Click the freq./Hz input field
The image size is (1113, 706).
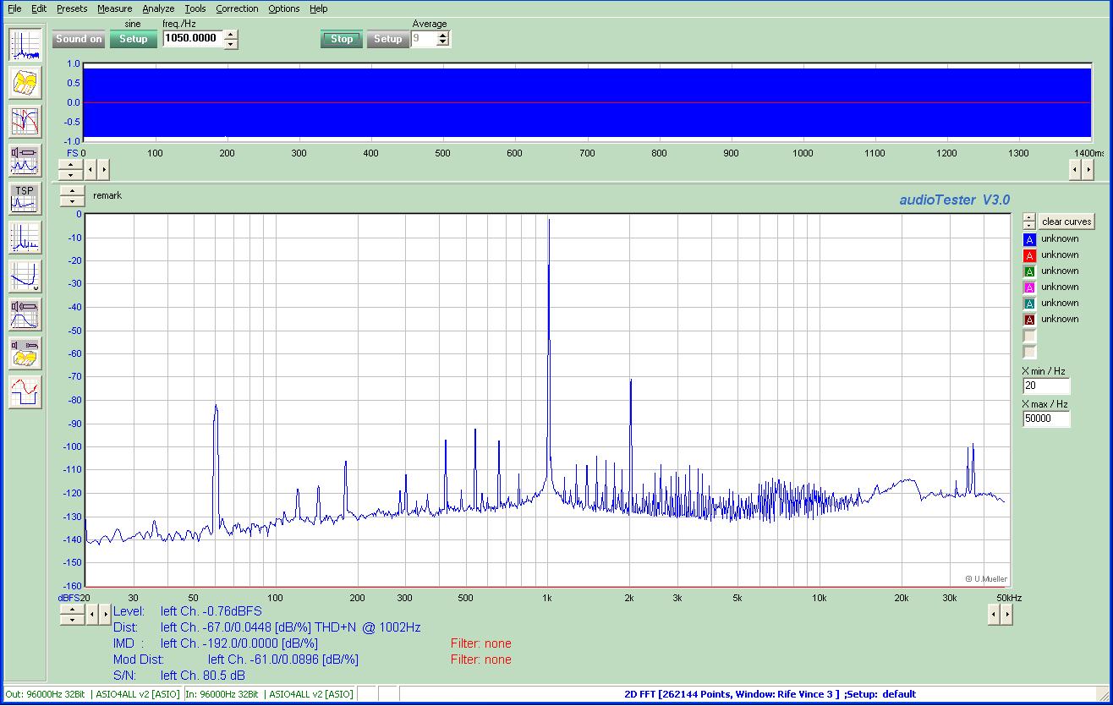(192, 39)
